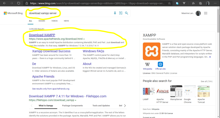Open browser profile avatar in toolbar
Screen dimensions: 220x118
(x=208, y=3)
